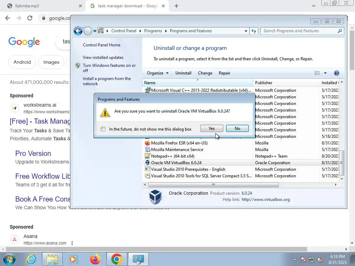The height and width of the screenshot is (266, 355).
Task: Click the shield icon beside Windows features
Action: pos(78,65)
